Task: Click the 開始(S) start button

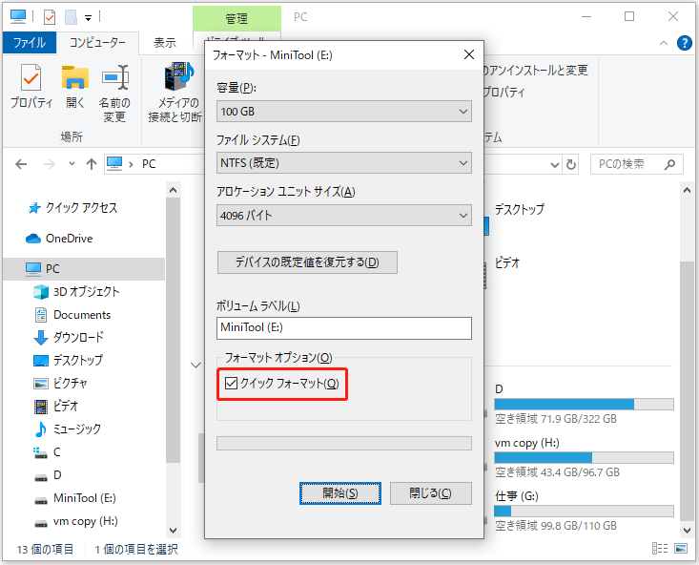Action: (340, 493)
